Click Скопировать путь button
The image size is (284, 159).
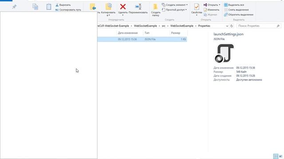click(68, 10)
